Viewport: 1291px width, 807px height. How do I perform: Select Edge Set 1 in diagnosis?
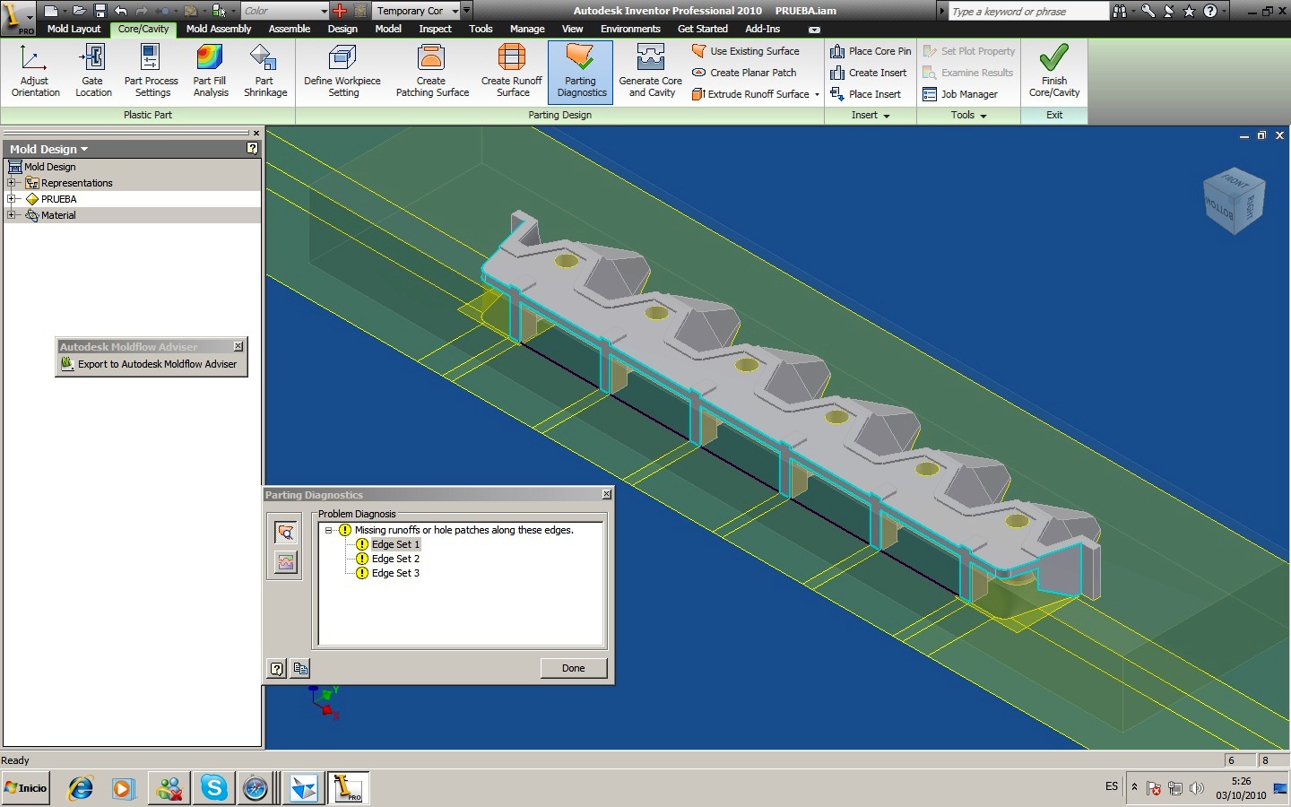point(395,544)
